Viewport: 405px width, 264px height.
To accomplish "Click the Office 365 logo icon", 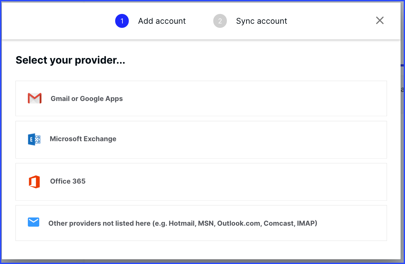I will [x=34, y=182].
